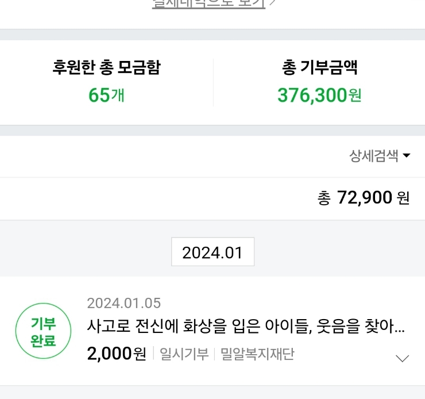Click the triangle arrow beside 상세검색
The width and height of the screenshot is (425, 399).
click(x=406, y=155)
